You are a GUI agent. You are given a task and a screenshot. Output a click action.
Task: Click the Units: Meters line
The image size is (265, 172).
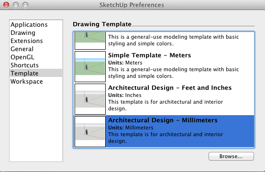click(125, 63)
